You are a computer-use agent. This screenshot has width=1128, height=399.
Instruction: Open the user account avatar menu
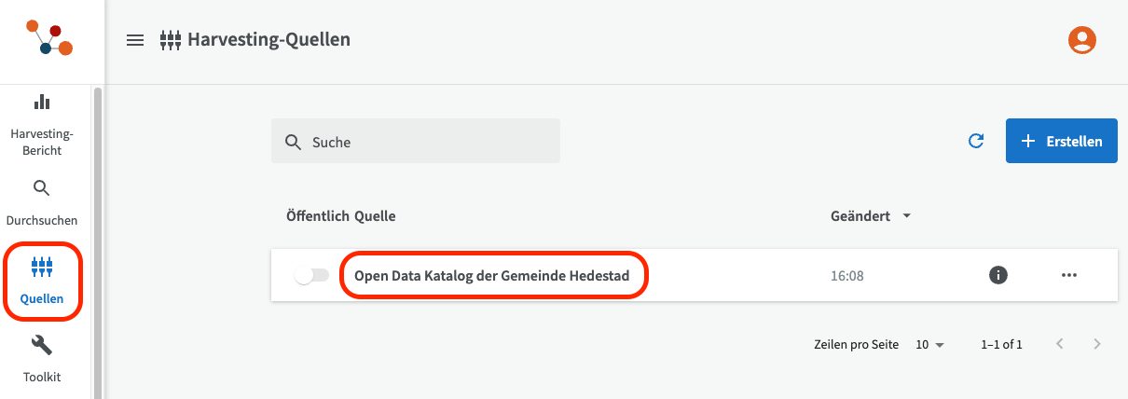click(1081, 39)
